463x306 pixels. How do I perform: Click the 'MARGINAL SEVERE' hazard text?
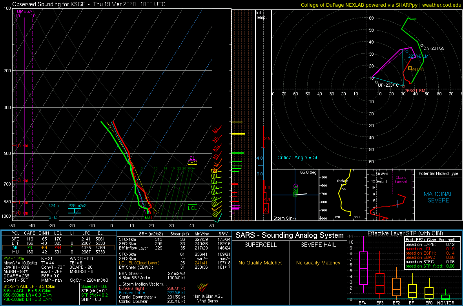point(439,197)
